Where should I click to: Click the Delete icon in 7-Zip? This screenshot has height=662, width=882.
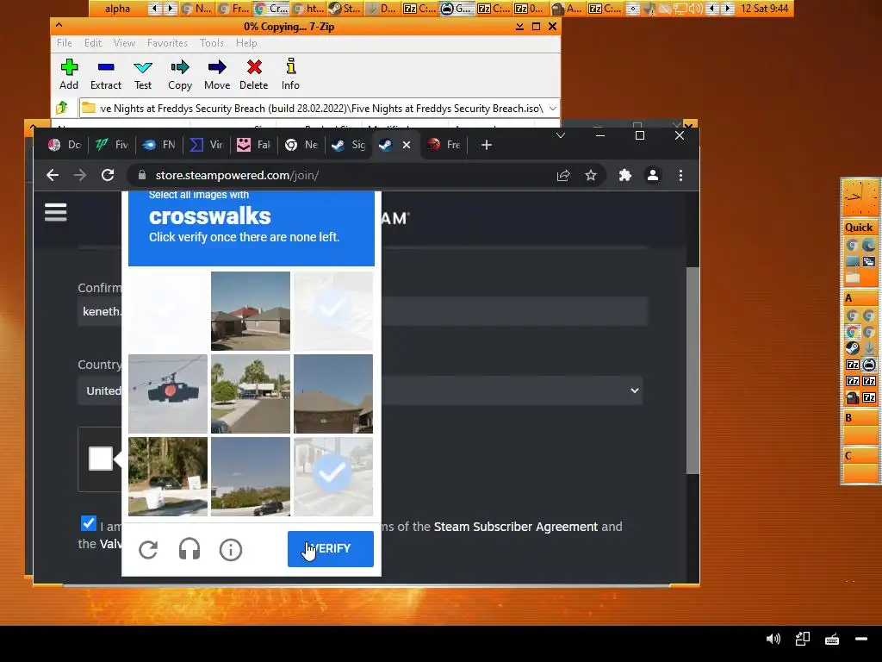coord(254,67)
